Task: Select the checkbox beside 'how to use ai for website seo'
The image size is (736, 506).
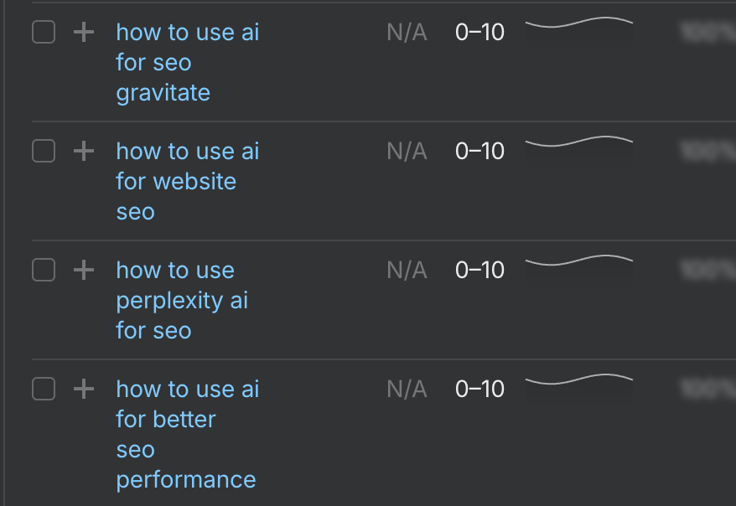Action: pyautogui.click(x=43, y=151)
